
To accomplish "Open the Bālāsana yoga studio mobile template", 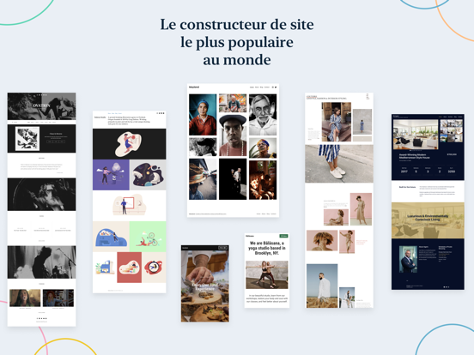I will click(266, 270).
